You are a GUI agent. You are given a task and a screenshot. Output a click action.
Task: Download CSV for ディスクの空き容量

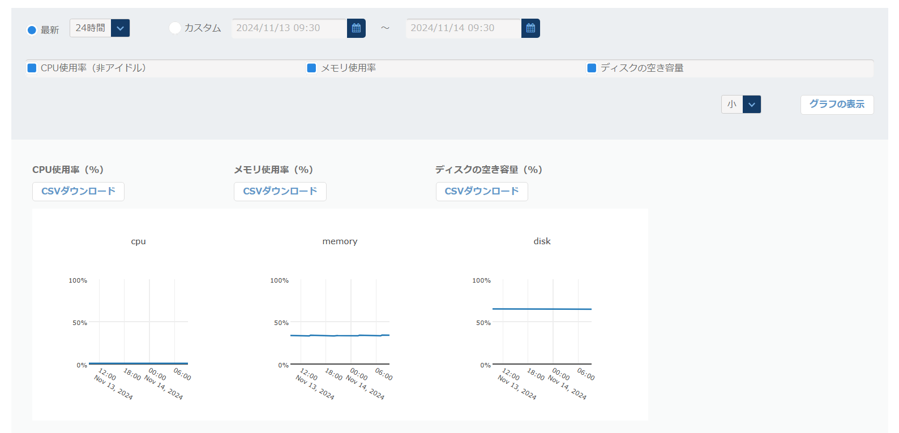482,192
